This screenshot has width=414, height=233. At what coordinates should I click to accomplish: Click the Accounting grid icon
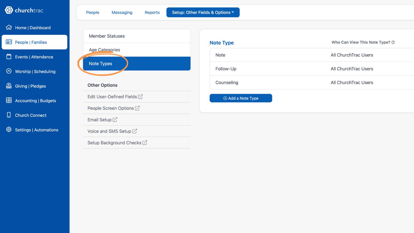click(x=9, y=100)
